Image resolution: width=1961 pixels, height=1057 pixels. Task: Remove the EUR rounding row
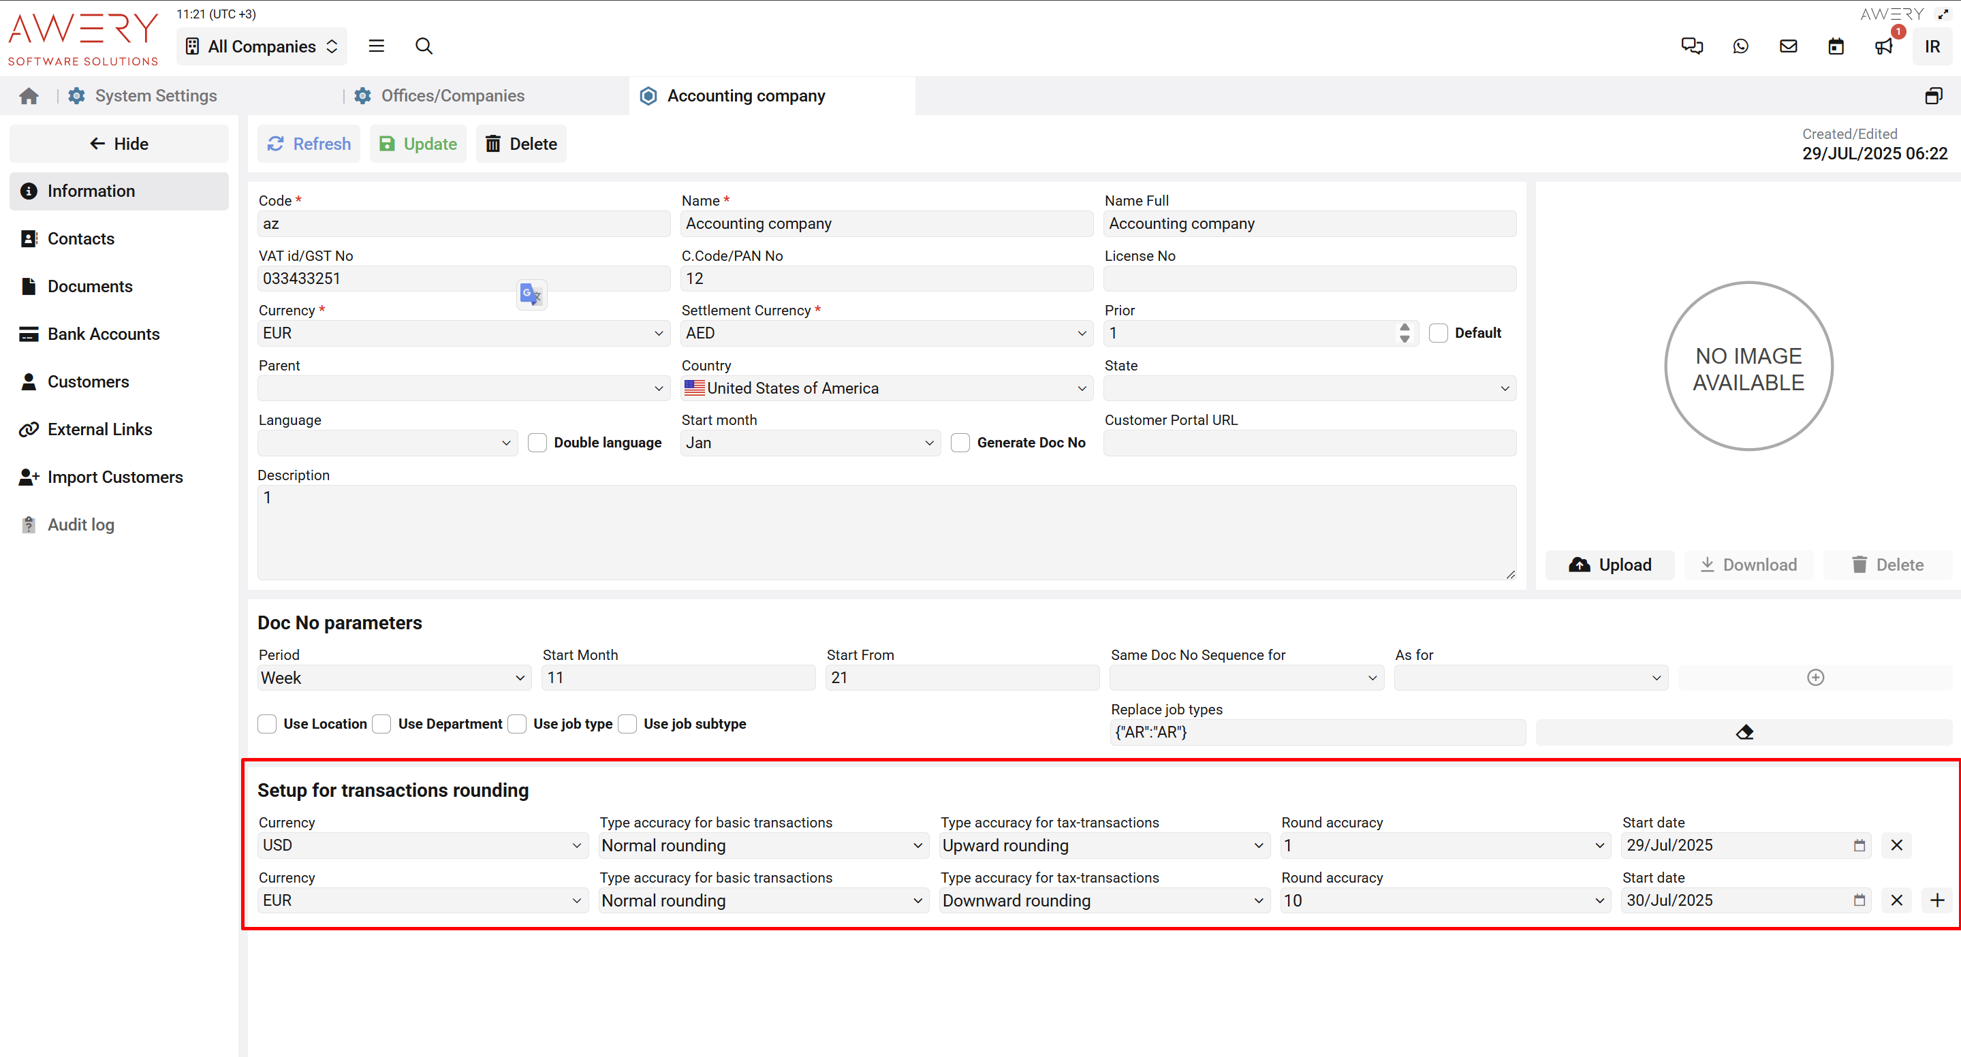point(1896,900)
